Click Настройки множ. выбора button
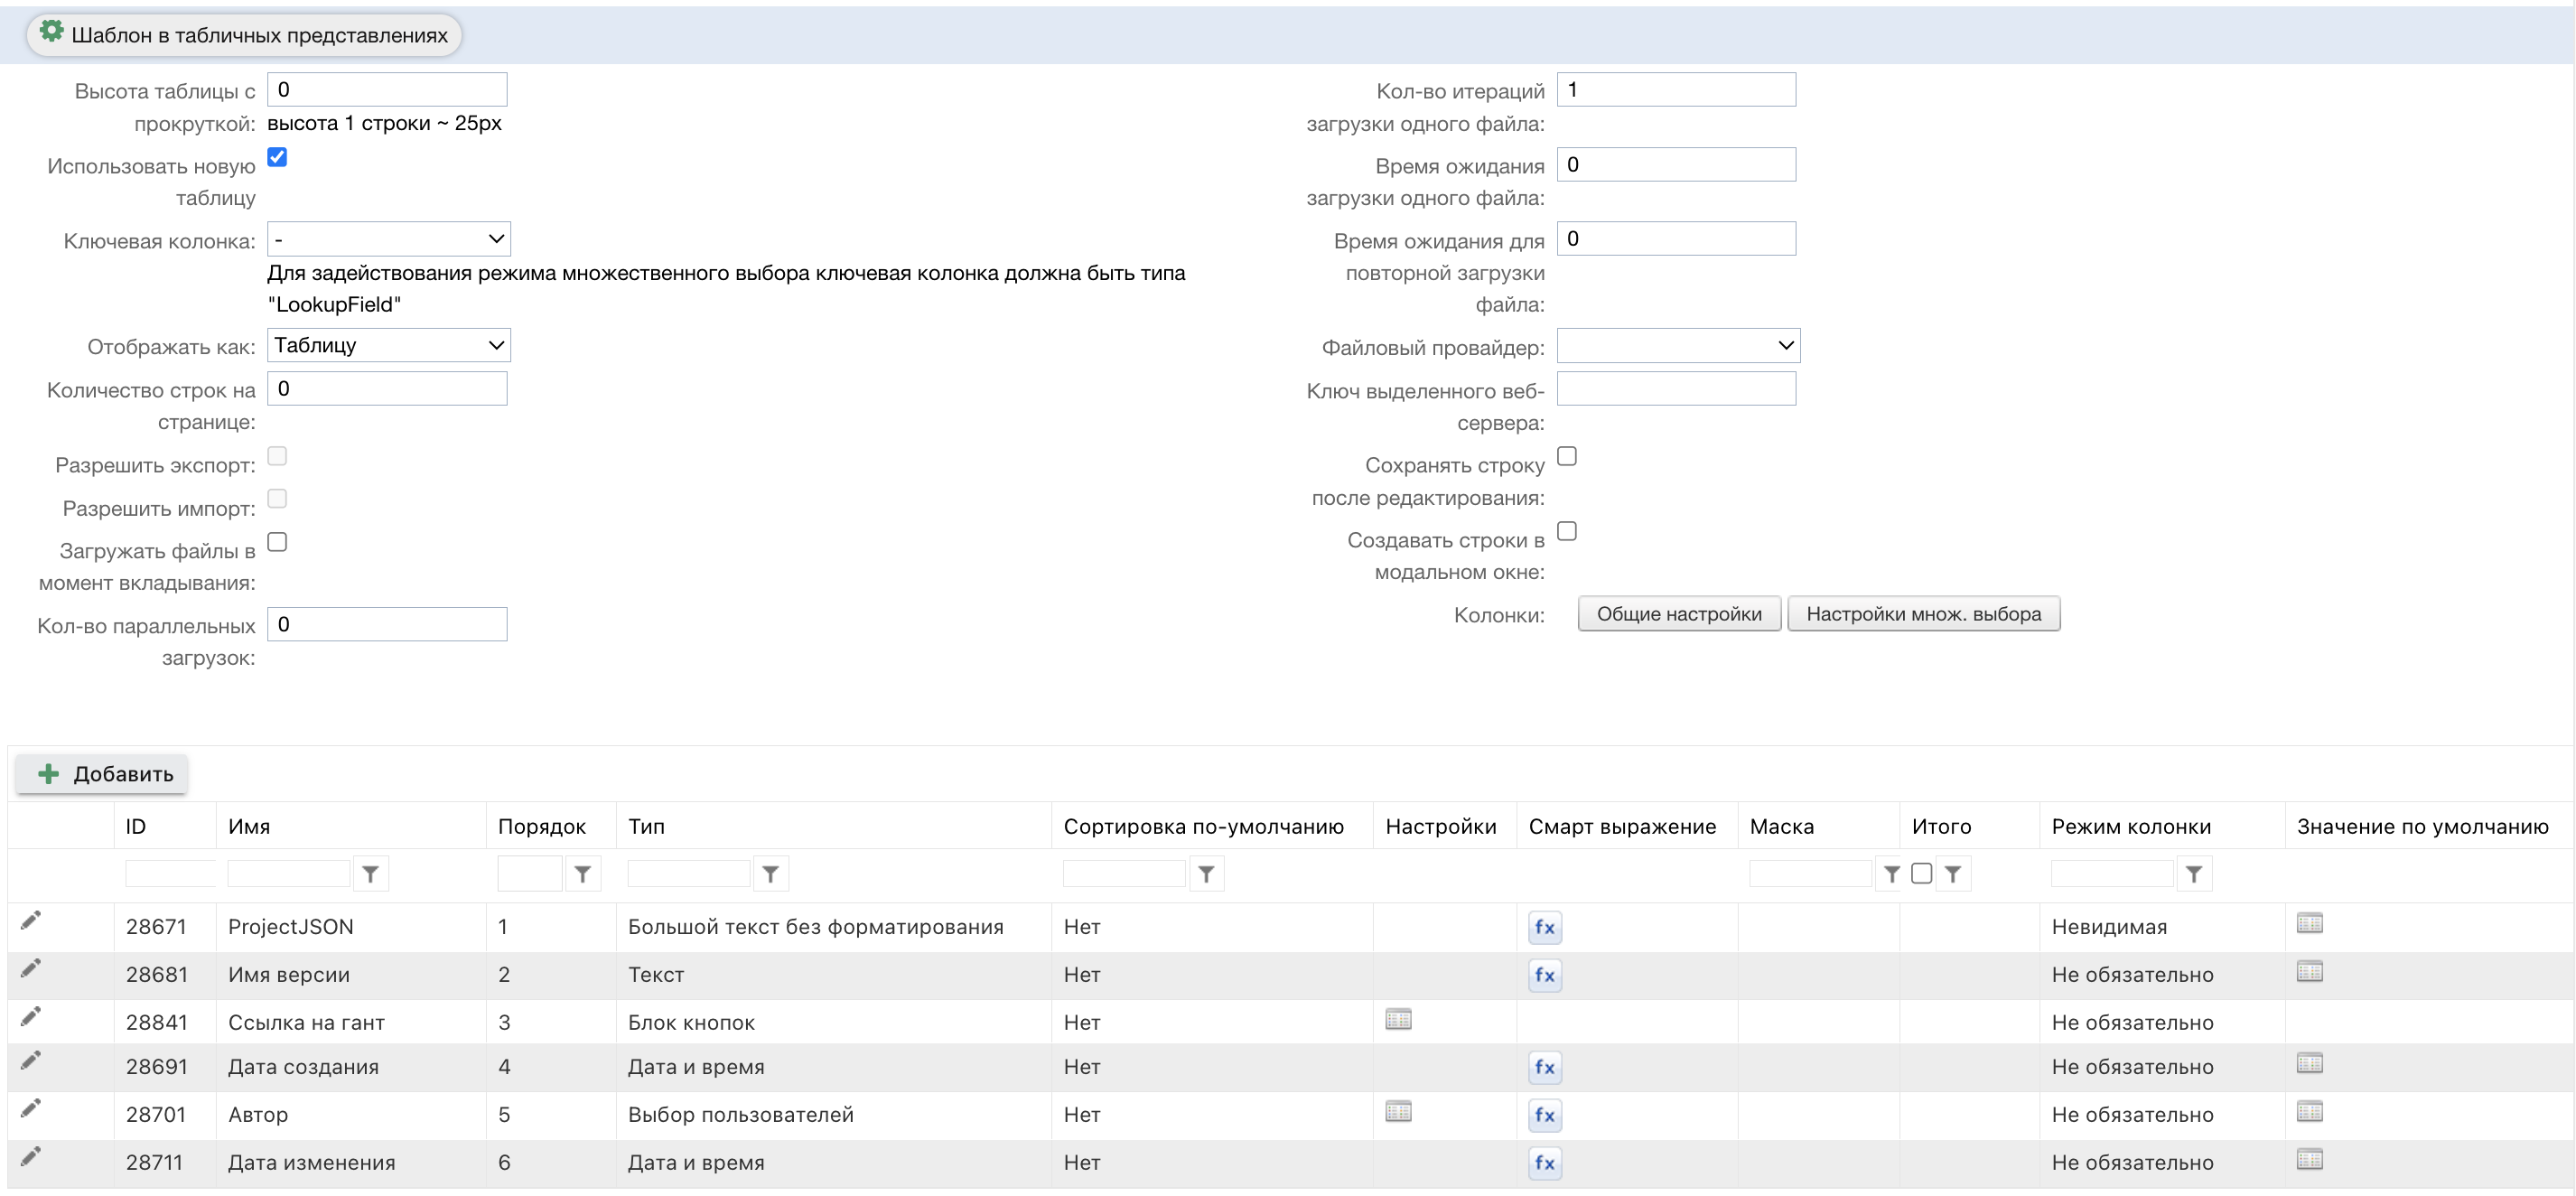The width and height of the screenshot is (2576, 1196). tap(1924, 614)
